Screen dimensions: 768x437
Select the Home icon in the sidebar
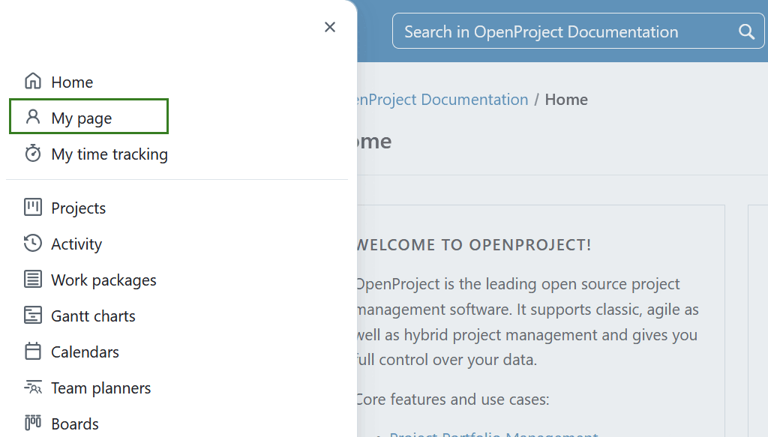[x=33, y=82]
